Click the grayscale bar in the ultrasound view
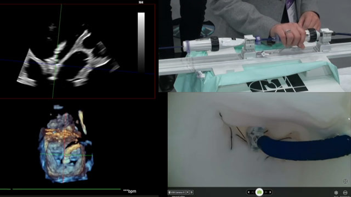The image size is (351, 197). click(x=141, y=42)
